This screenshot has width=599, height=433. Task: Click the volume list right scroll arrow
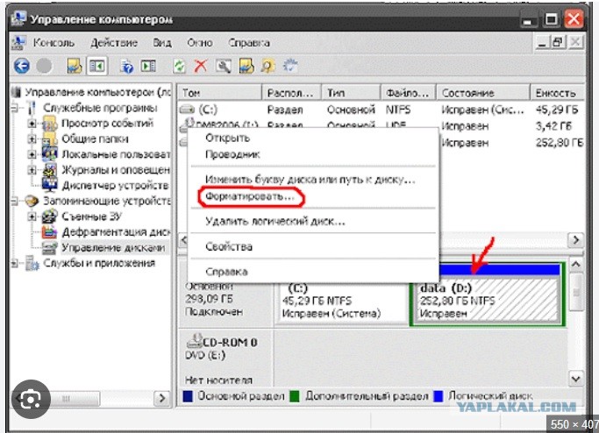[575, 240]
